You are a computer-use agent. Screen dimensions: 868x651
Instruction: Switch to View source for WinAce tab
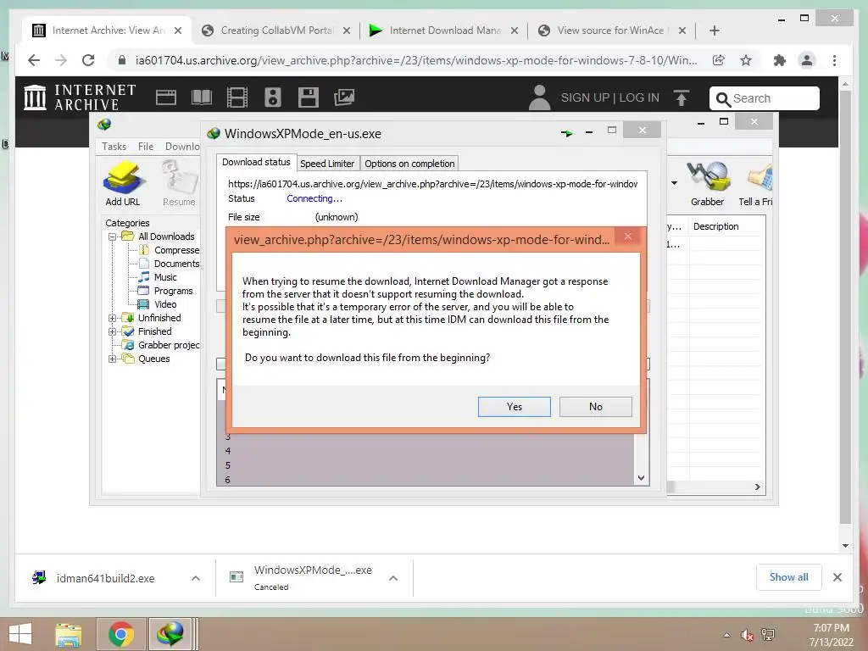click(x=612, y=31)
